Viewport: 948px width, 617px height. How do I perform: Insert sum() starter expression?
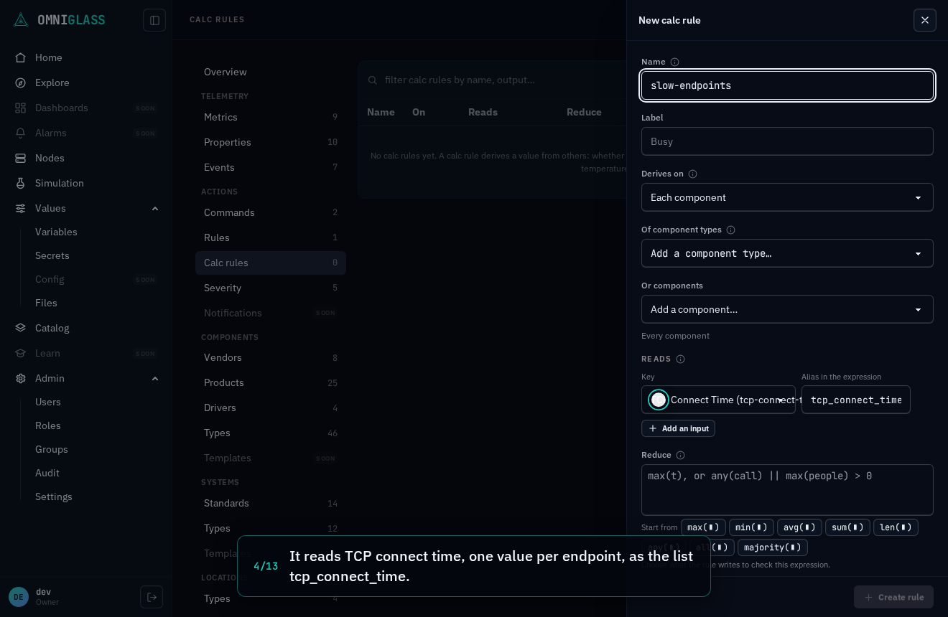847,527
